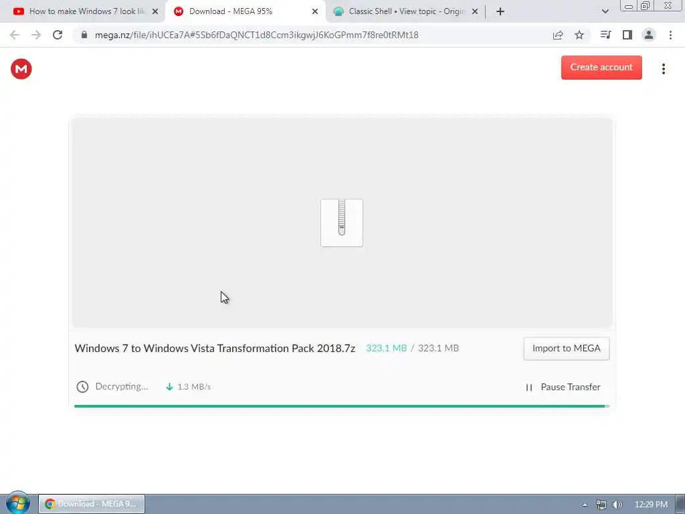The image size is (685, 514).
Task: Open a new browser tab
Action: [500, 12]
